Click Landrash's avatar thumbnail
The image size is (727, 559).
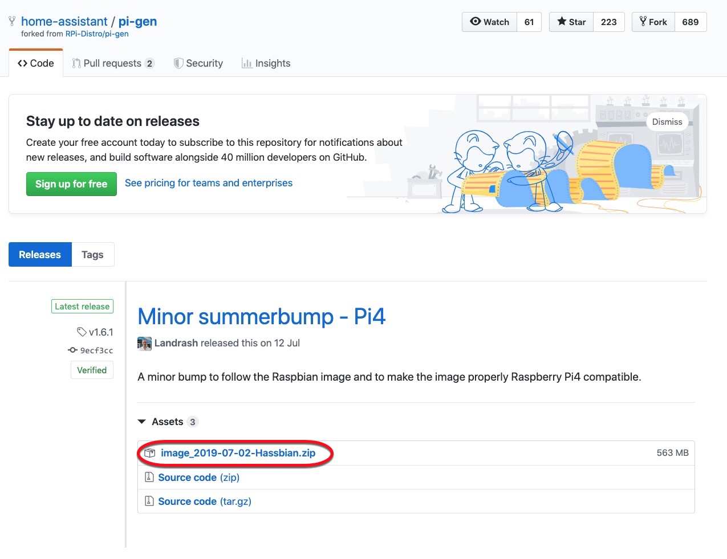(x=144, y=344)
